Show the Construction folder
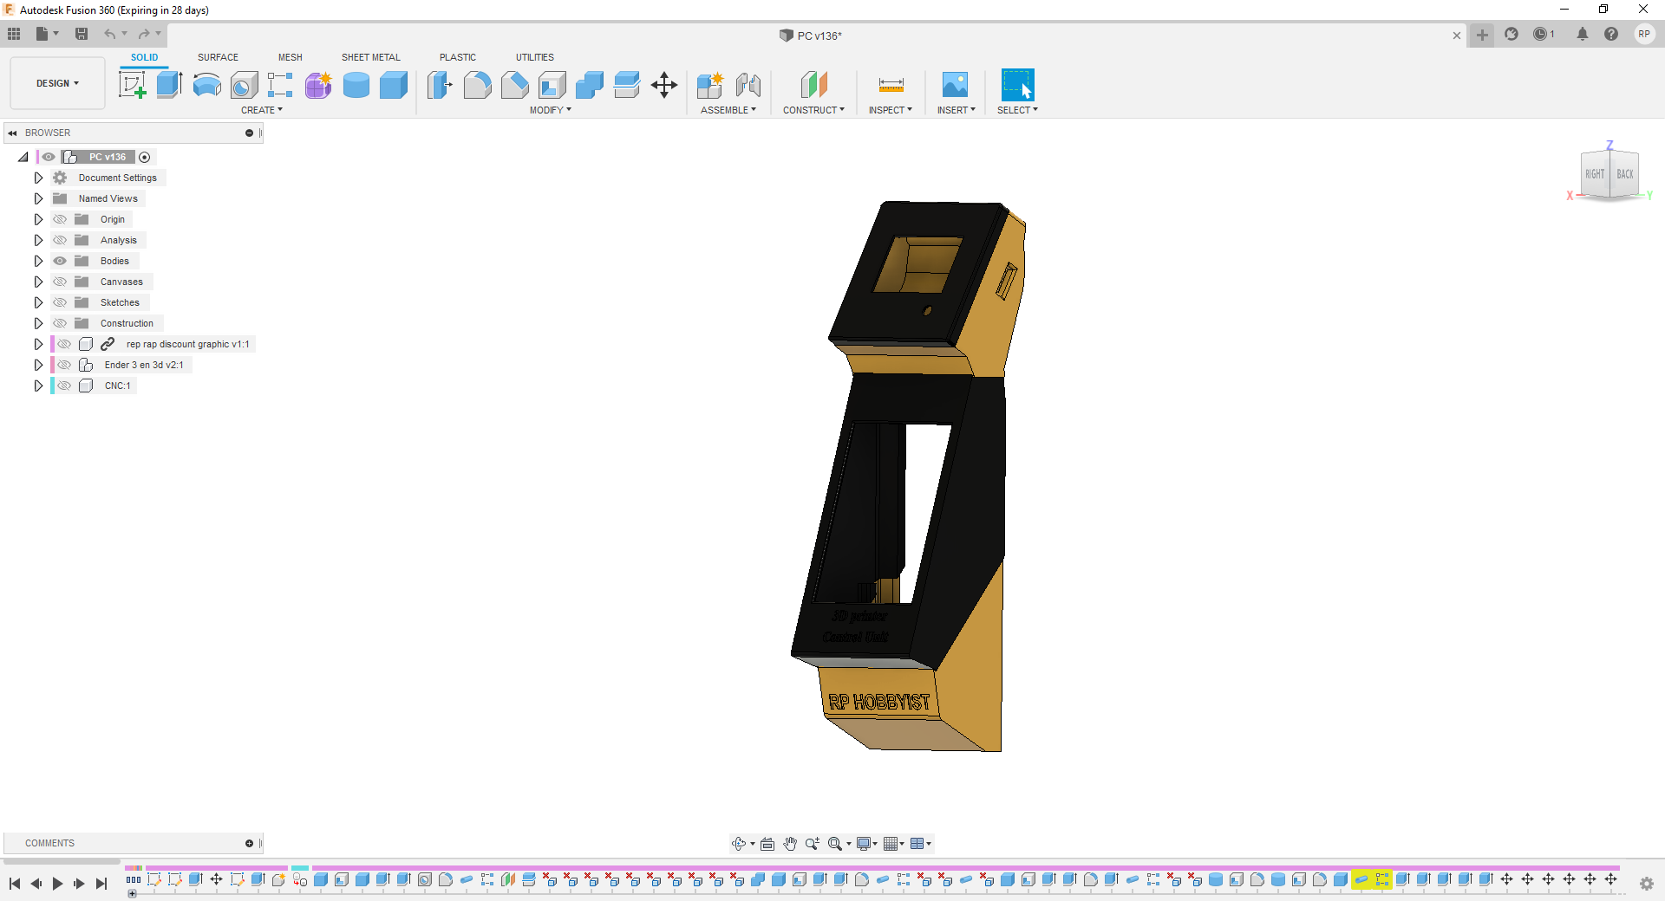Screen dimensions: 1665x901 tap(60, 323)
